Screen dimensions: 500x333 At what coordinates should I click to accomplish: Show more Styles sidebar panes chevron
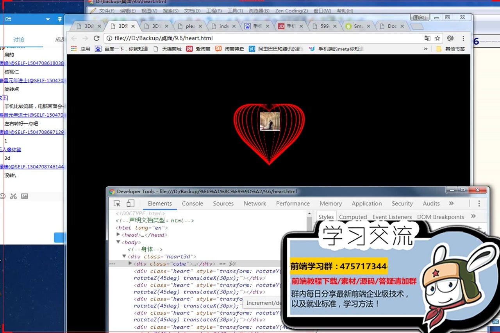point(473,216)
